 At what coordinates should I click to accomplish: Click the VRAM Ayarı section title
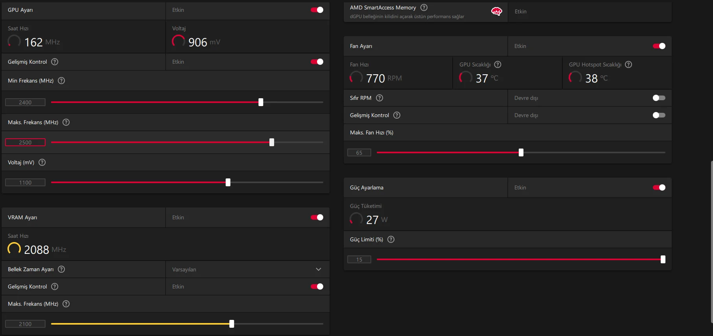click(22, 217)
